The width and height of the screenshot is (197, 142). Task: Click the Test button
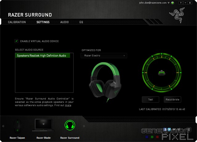151,99
